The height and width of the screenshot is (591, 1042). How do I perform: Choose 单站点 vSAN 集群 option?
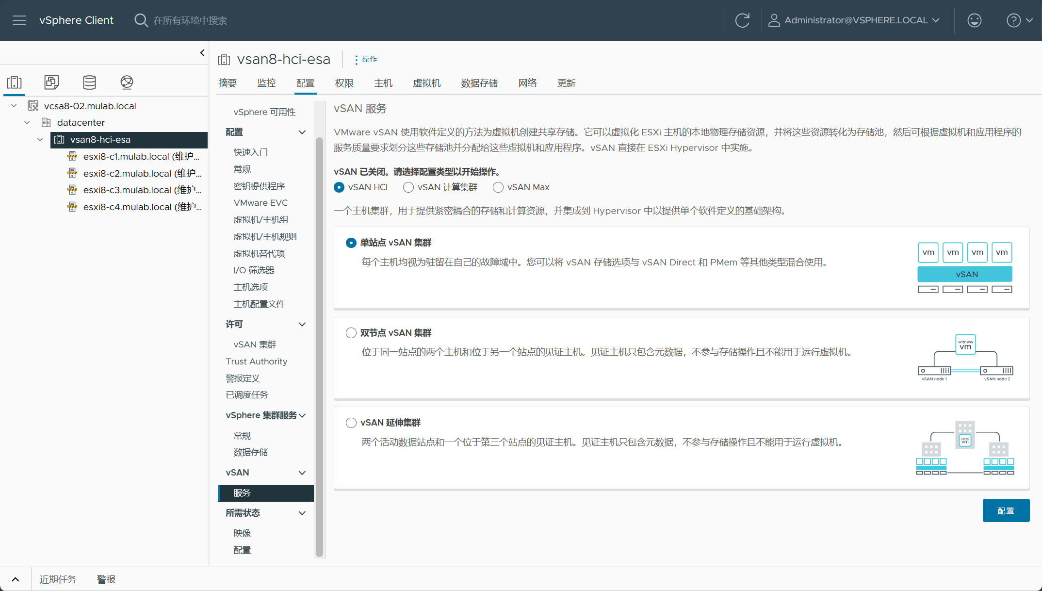point(351,243)
